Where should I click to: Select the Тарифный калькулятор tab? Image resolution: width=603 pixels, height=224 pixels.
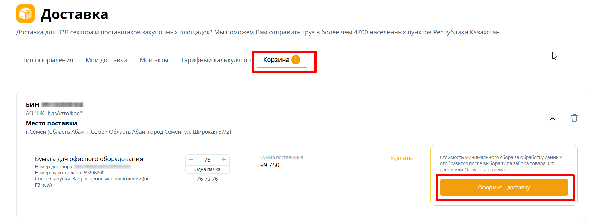click(216, 60)
